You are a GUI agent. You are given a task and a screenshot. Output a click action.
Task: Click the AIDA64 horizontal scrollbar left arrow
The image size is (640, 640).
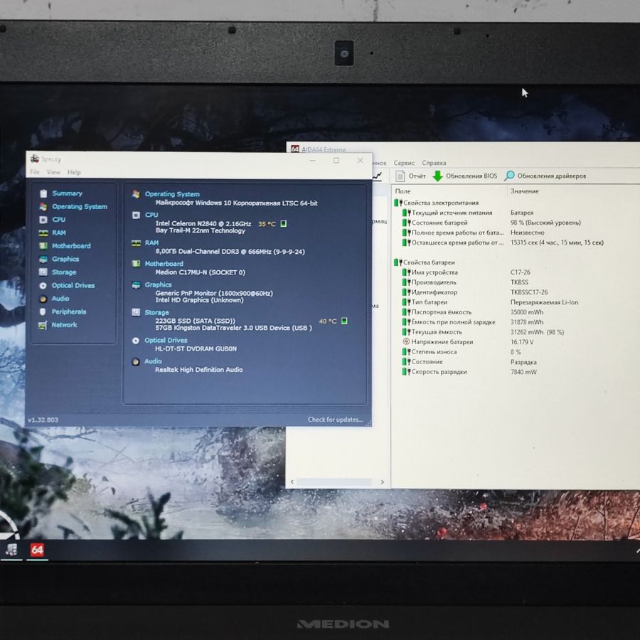(292, 481)
